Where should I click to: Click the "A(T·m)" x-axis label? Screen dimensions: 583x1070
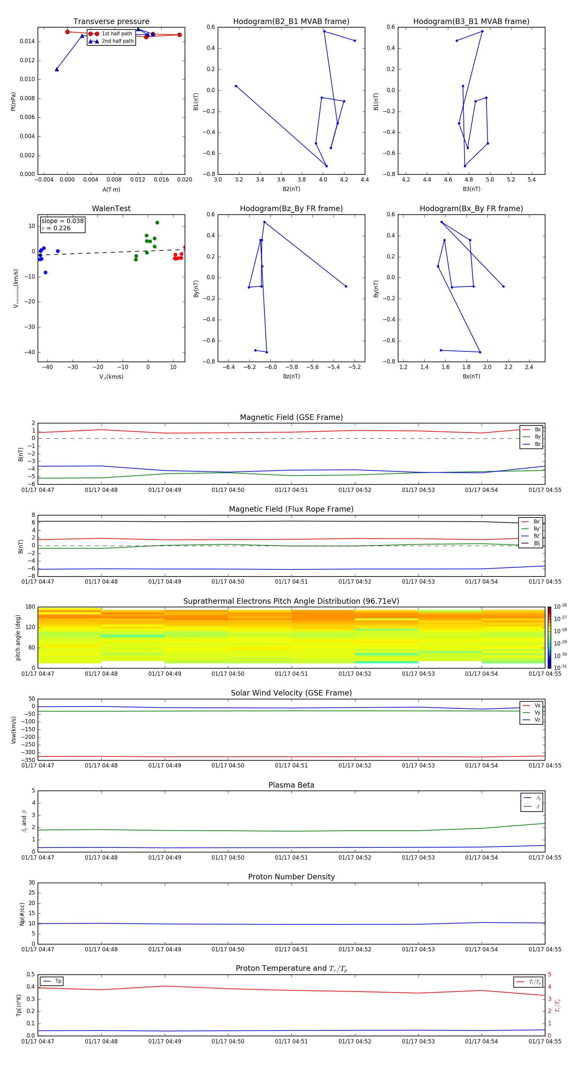coord(111,189)
